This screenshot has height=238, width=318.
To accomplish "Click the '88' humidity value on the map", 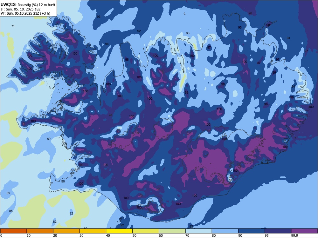I will 188,33.
